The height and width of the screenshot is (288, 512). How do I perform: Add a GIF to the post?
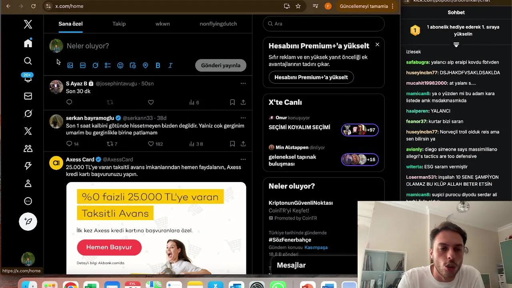(83, 65)
